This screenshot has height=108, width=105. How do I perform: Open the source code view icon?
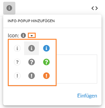(x=95, y=8)
